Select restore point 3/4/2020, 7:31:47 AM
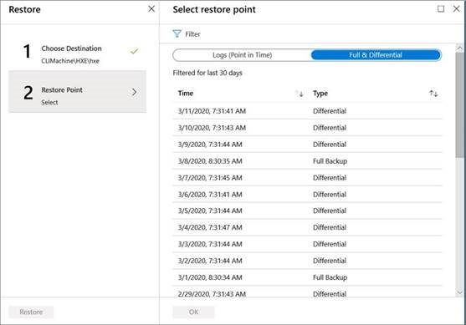The image size is (466, 325). coord(307,227)
